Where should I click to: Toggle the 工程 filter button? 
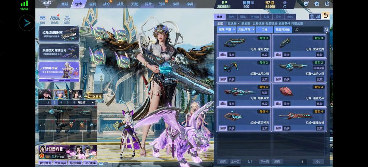coord(264,30)
